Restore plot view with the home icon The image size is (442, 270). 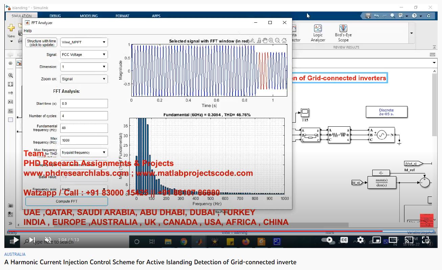point(284,41)
